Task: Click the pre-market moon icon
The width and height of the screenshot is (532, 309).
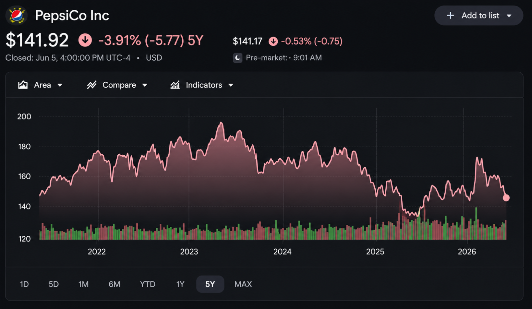Action: click(x=237, y=58)
